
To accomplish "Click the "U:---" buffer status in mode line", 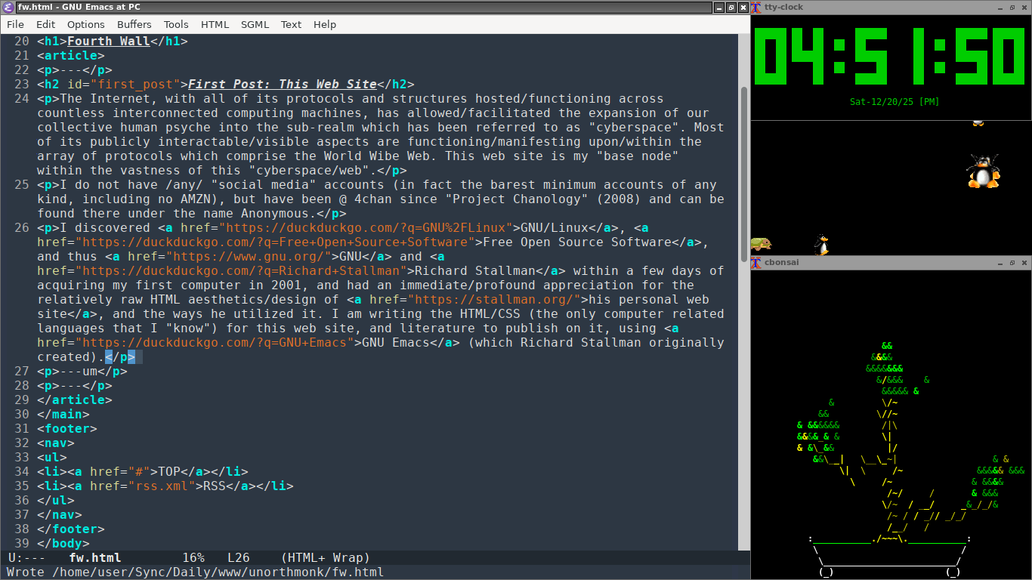I will (x=26, y=557).
